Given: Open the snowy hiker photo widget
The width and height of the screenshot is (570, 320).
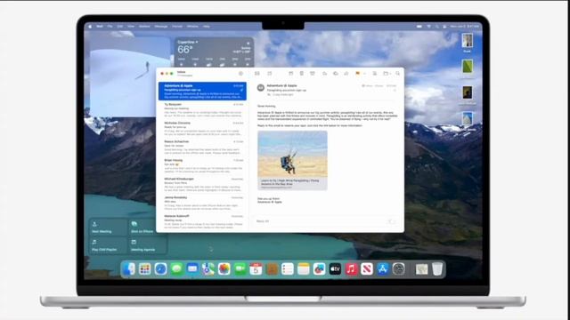Looking at the screenshot, I should [130, 76].
